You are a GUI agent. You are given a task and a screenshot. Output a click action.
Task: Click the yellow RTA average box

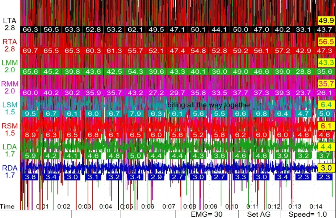click(x=326, y=42)
